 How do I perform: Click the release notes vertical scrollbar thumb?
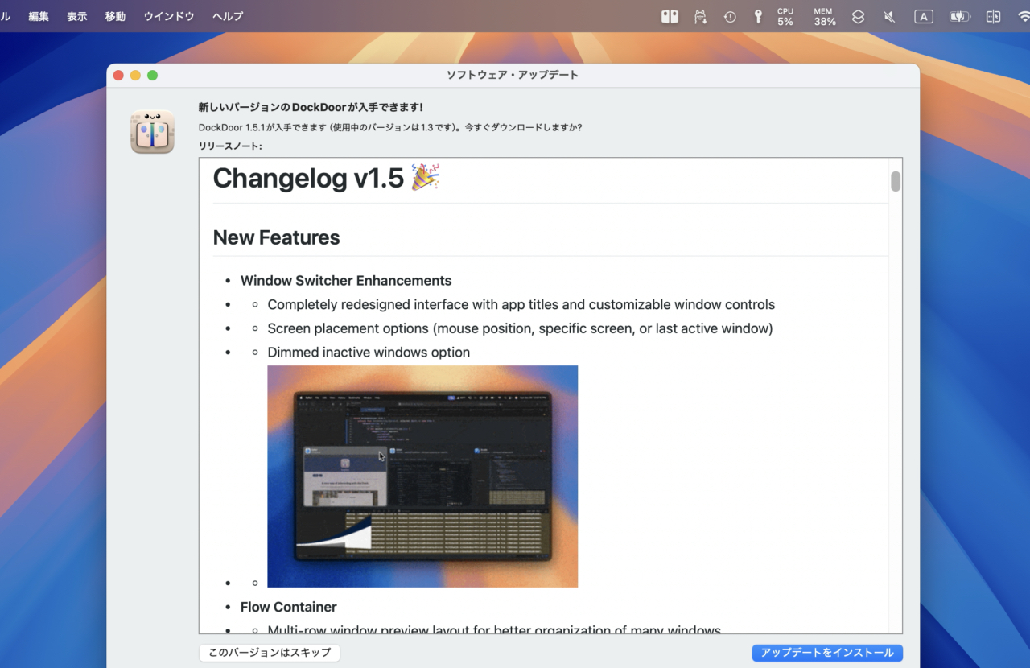pos(896,182)
